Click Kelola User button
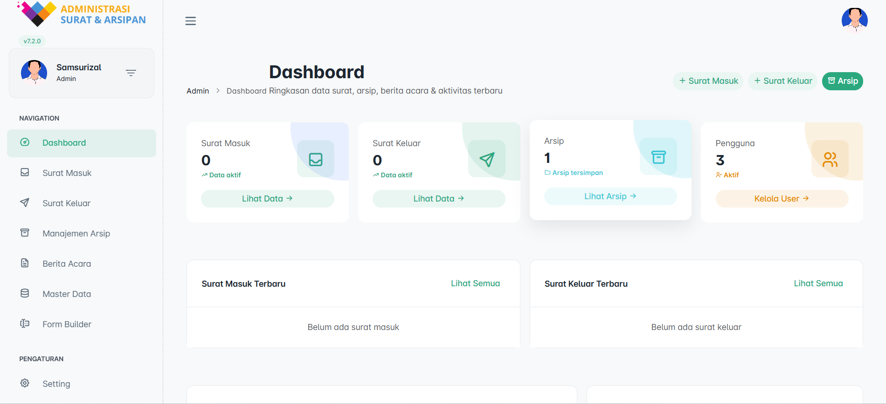The image size is (886, 404). (x=782, y=199)
